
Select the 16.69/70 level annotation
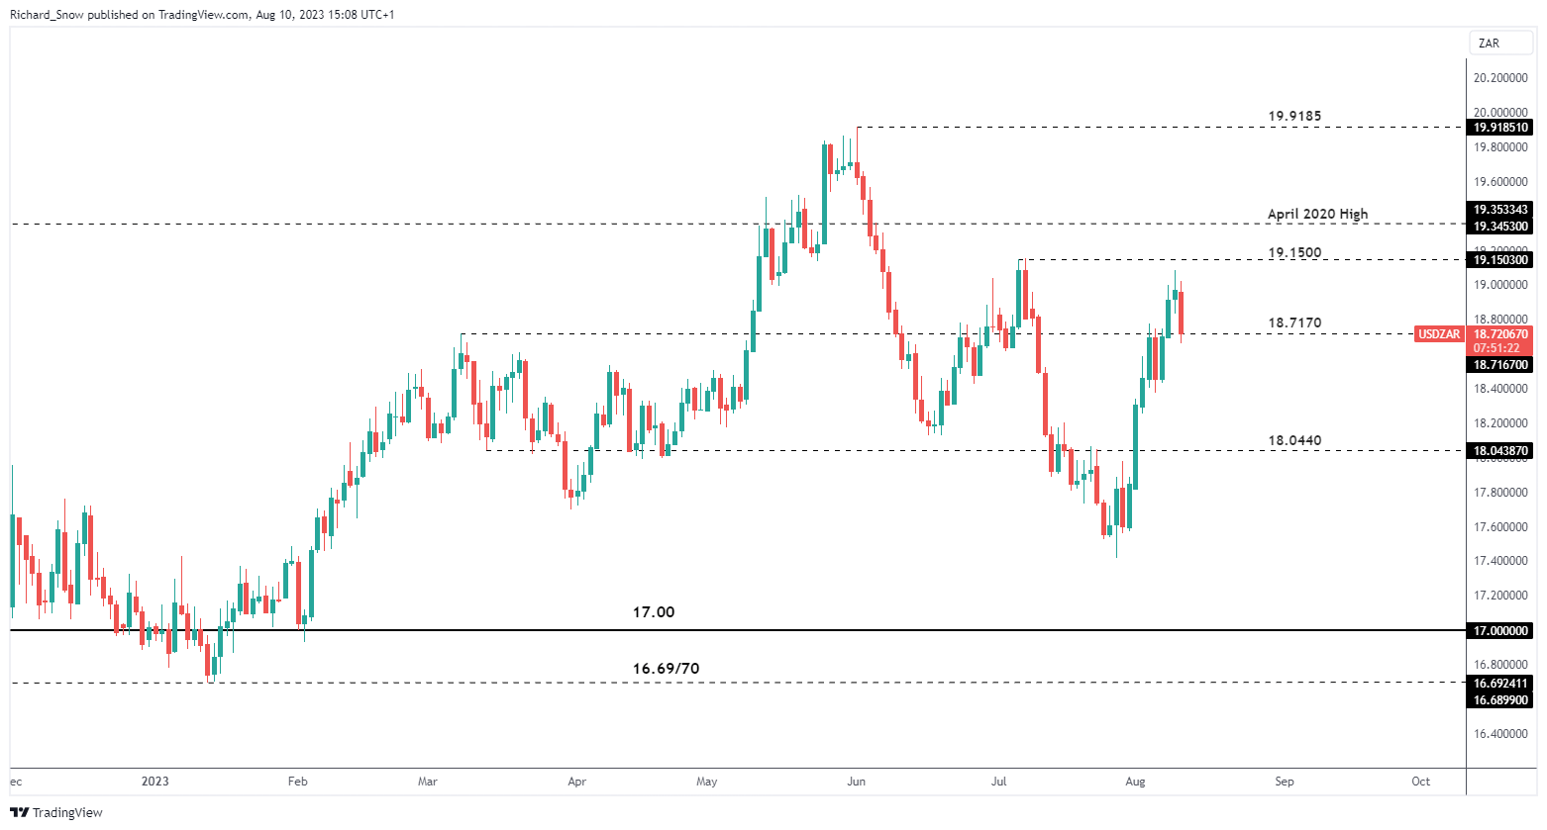coord(666,669)
